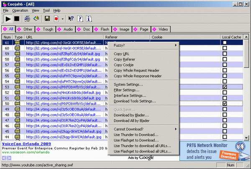This screenshot has height=169, width=251.
Task: Click the filter settings toolbar icon
Action: point(36,18)
